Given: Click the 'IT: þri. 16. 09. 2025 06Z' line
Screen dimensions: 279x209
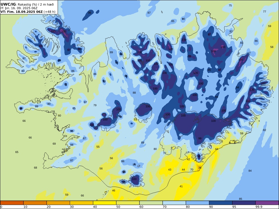Looking at the screenshot, I should (x=19, y=8).
